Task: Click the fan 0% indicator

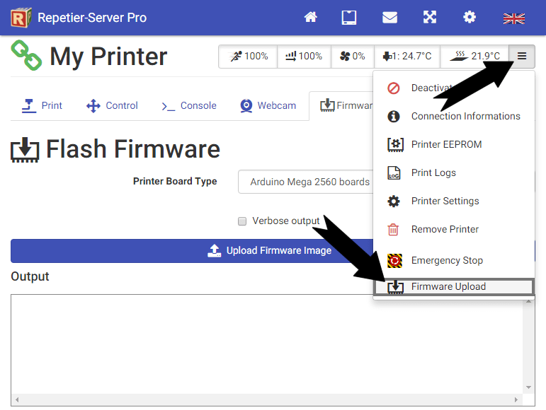Action: 353,57
